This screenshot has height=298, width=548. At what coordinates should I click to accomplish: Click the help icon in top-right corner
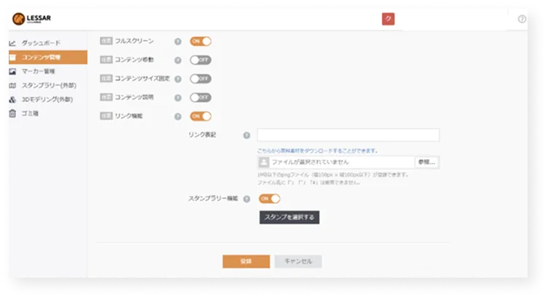coord(522,19)
